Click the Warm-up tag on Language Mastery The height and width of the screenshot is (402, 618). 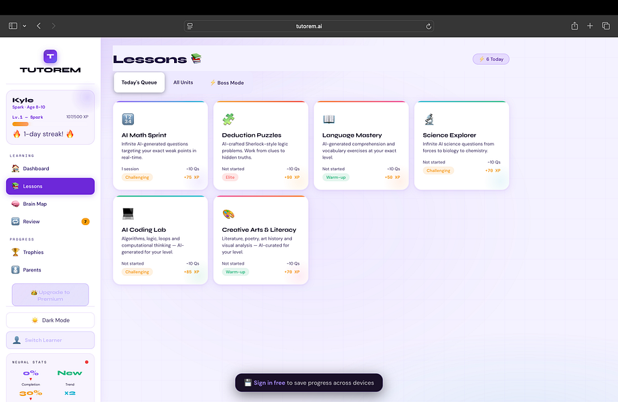pos(336,177)
